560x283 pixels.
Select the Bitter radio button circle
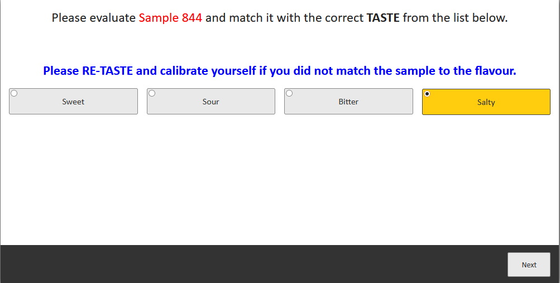289,93
